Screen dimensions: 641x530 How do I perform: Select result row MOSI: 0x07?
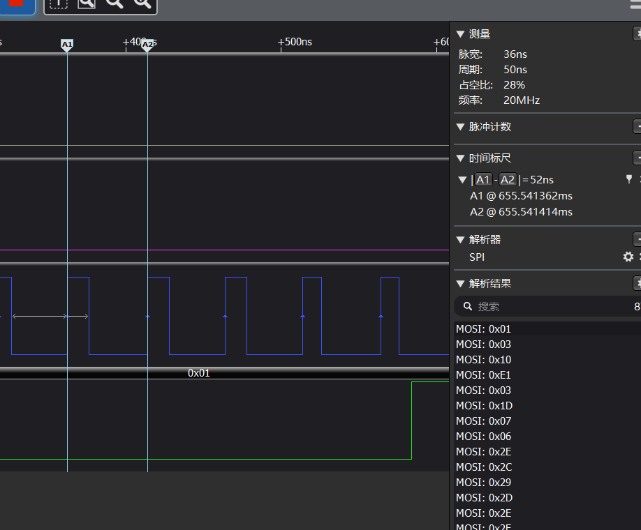547,421
